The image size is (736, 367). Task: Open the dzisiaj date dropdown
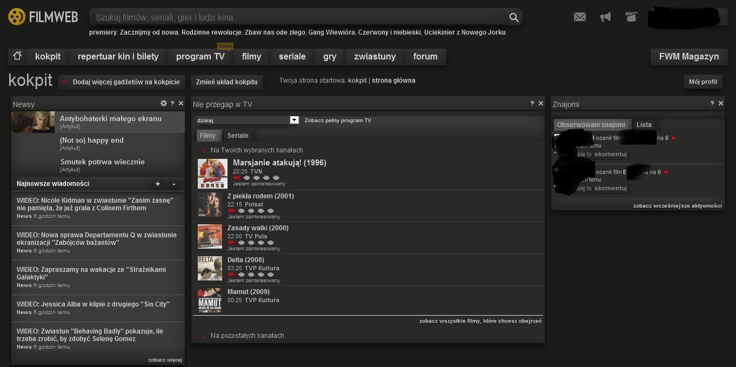point(294,119)
